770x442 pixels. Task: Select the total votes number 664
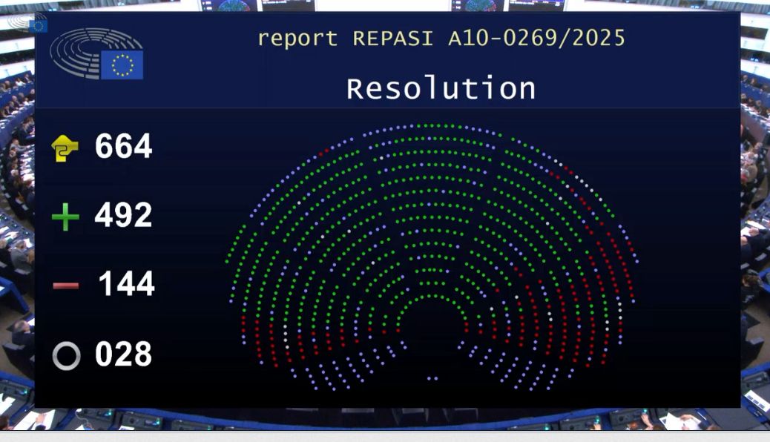tap(123, 147)
